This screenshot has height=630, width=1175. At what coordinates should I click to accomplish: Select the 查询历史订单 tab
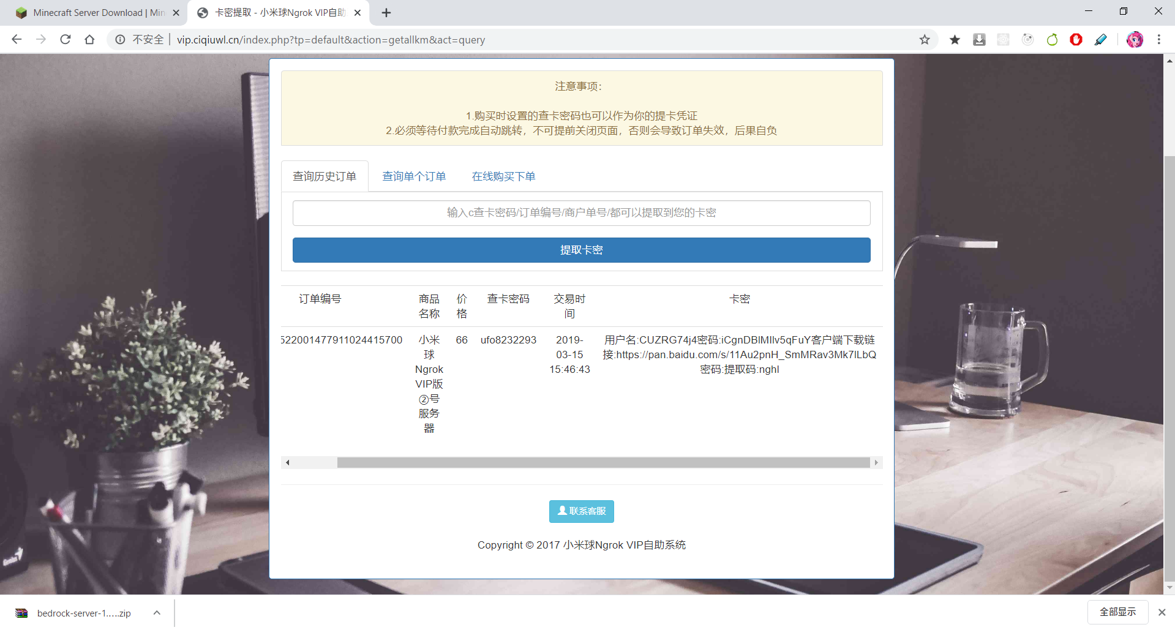[325, 176]
